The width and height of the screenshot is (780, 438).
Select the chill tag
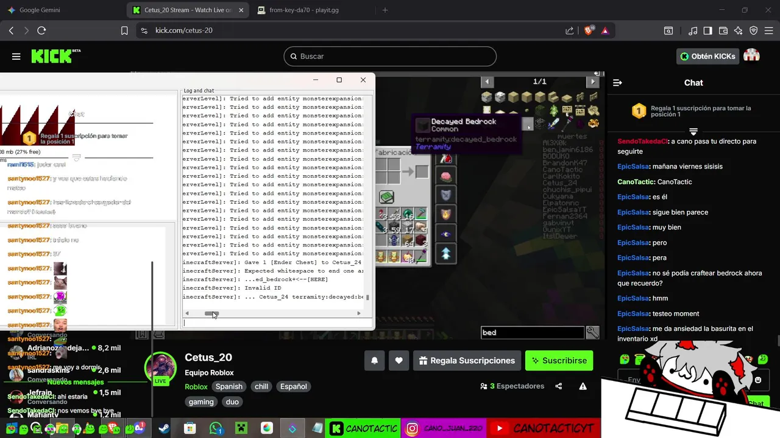pyautogui.click(x=261, y=386)
